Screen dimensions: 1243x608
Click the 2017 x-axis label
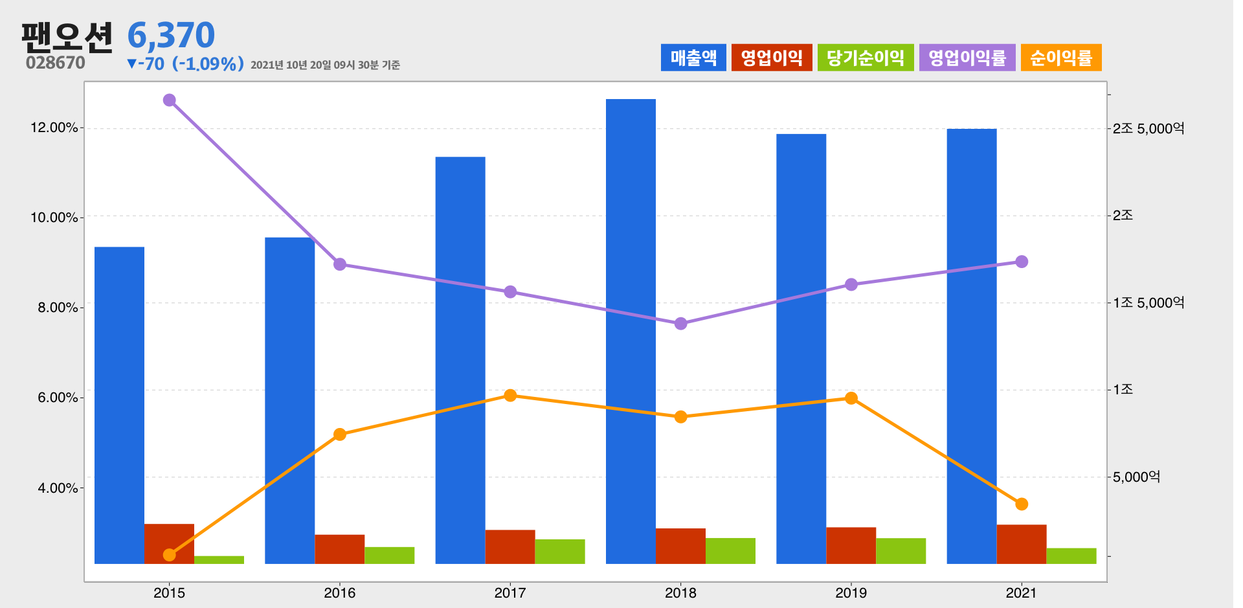pos(510,592)
